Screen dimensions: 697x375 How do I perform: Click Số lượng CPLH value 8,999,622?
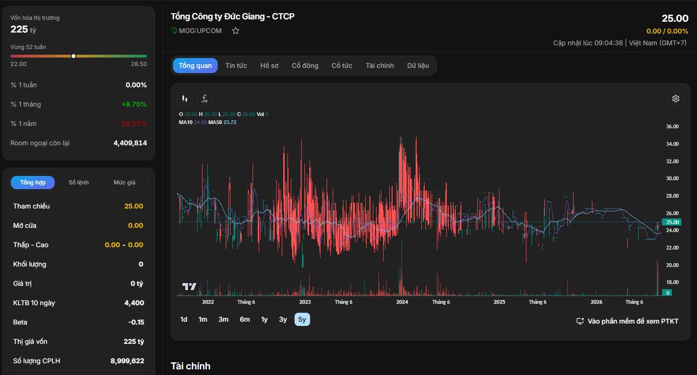[127, 361]
